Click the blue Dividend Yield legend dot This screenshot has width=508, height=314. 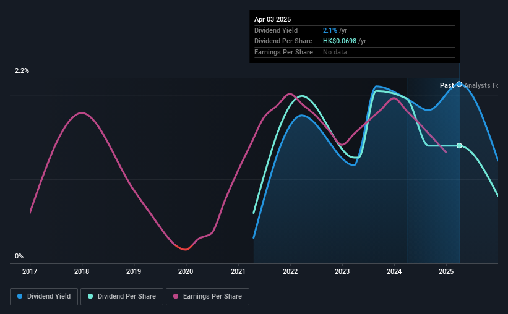(20, 296)
